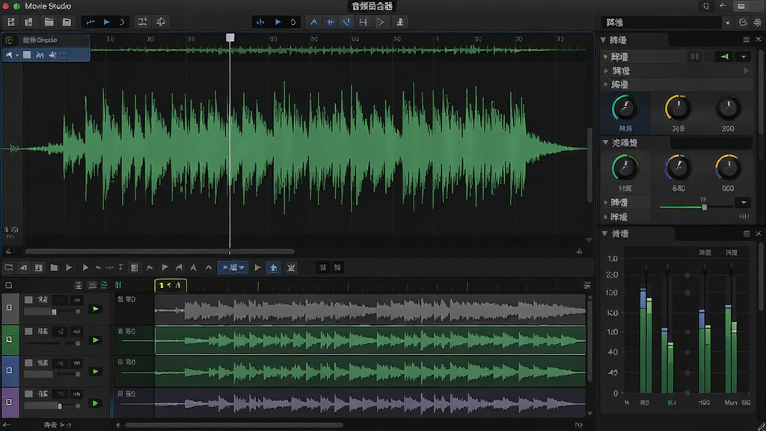Collapse the mixer panel with its header triangle
The height and width of the screenshot is (431, 766).
click(604, 233)
